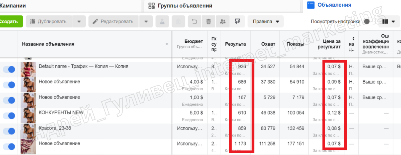Open the A/B test flask icon
The image size is (401, 155).
point(162,22)
